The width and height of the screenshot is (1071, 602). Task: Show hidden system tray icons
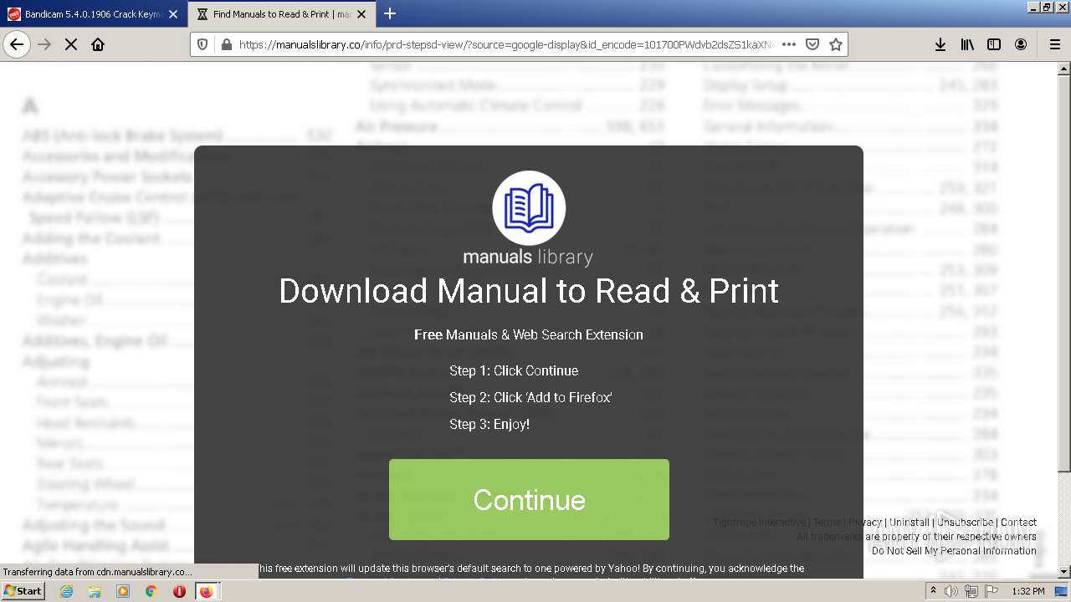point(933,591)
